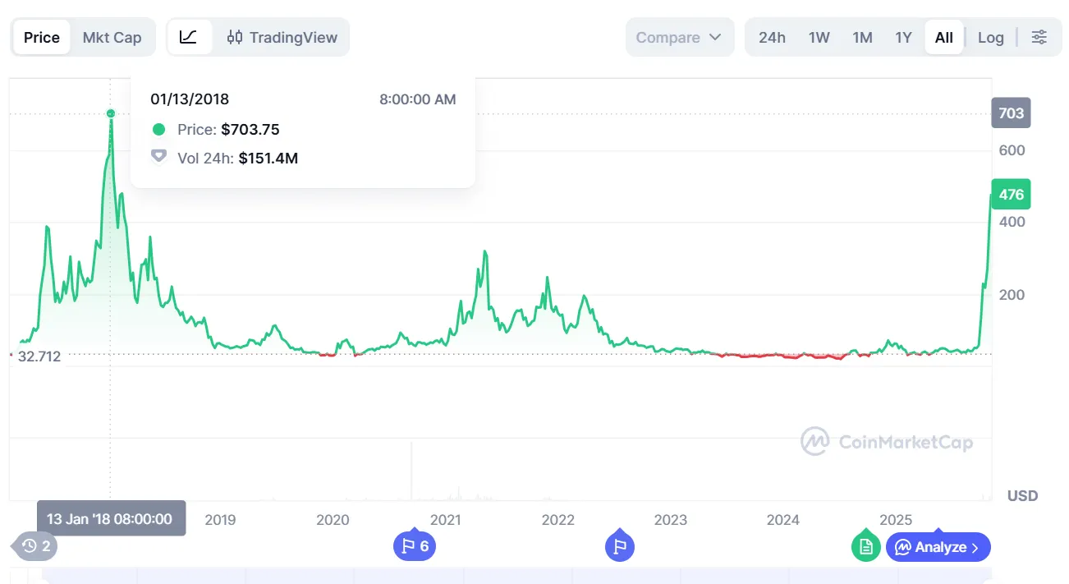Image resolution: width=1069 pixels, height=584 pixels.
Task: Click the flag marker near 2022
Action: pyautogui.click(x=620, y=545)
